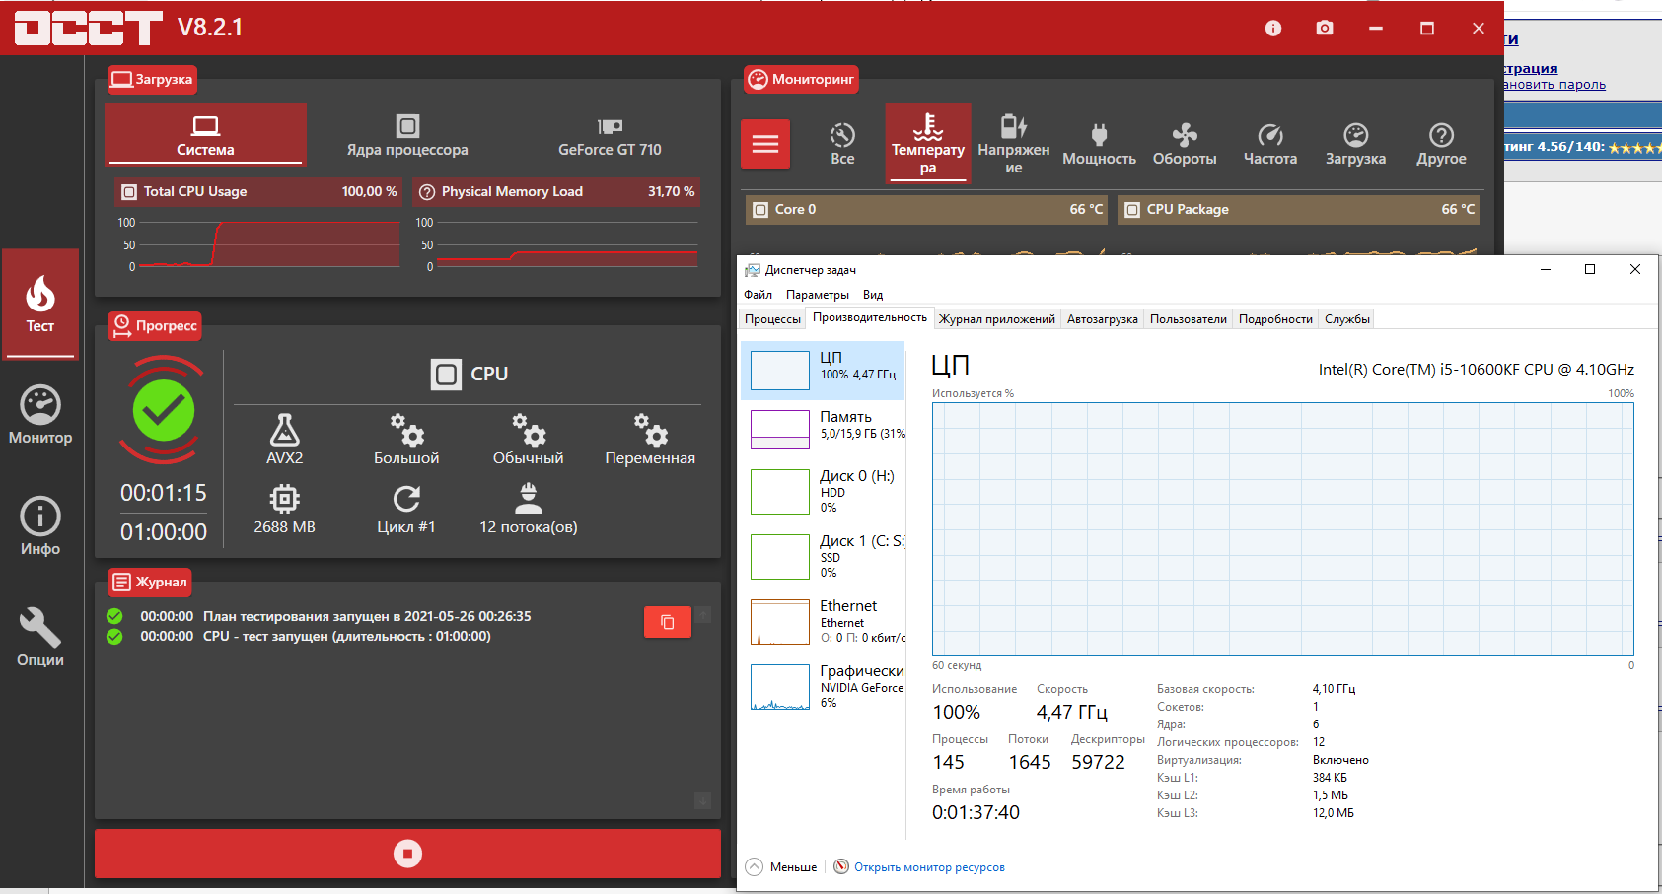Click the AVX2 instruction set icon
This screenshot has height=894, width=1662.
(x=284, y=430)
